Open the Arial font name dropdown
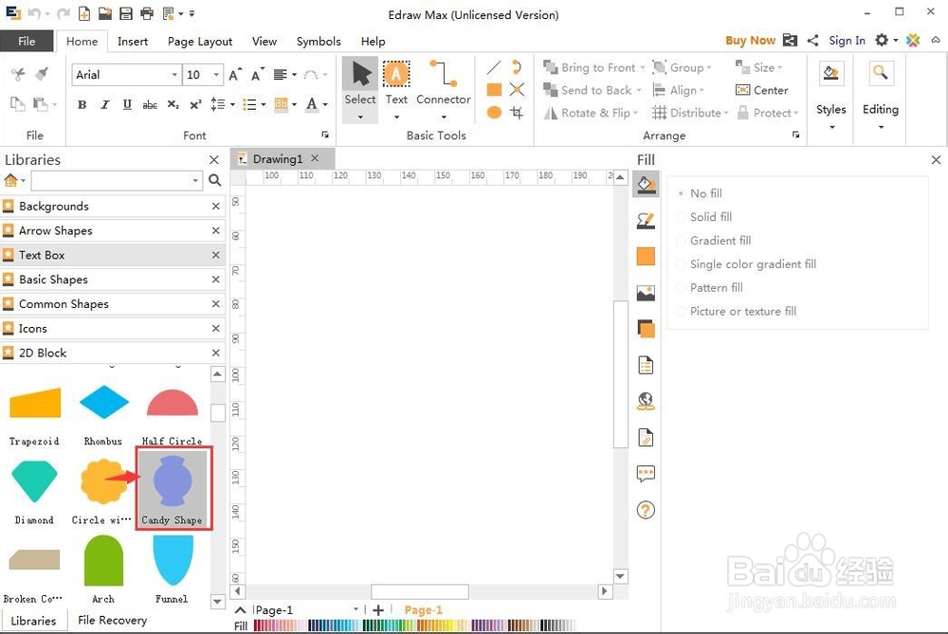Image resolution: width=948 pixels, height=634 pixels. [x=174, y=74]
